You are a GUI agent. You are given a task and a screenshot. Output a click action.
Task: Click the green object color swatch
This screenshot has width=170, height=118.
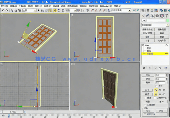[167, 21]
